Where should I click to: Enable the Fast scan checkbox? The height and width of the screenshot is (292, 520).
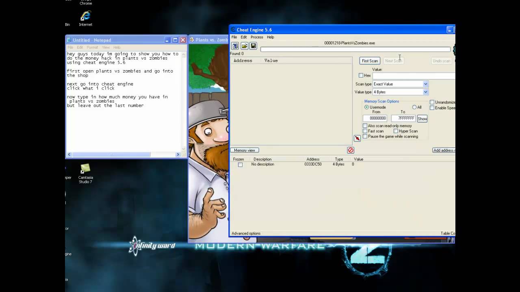[365, 131]
